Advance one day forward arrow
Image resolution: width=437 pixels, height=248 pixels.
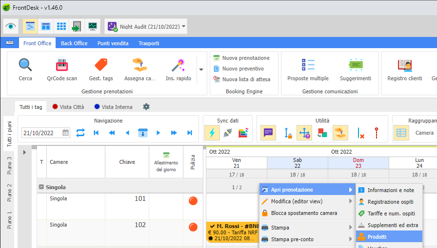(158, 133)
